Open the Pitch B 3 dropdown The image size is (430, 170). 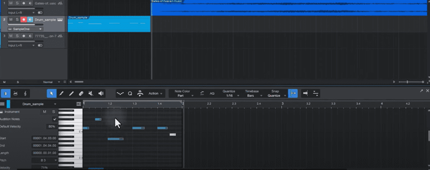click(x=45, y=160)
